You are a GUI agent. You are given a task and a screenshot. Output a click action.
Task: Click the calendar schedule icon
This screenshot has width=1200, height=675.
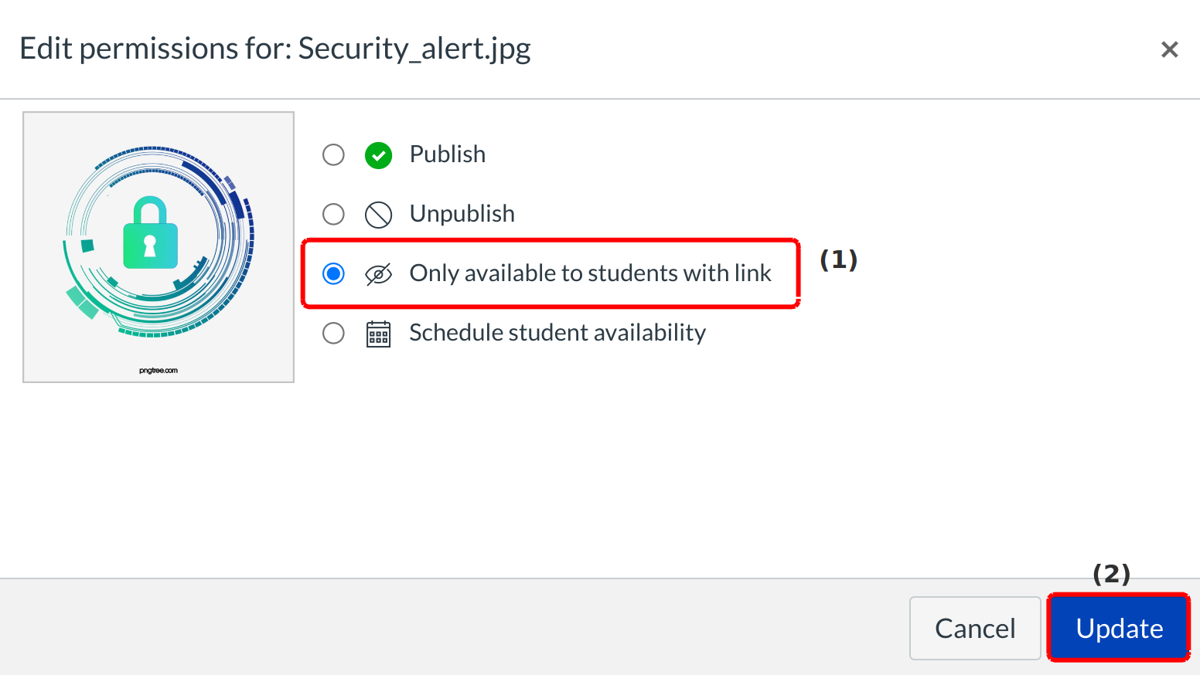point(378,334)
